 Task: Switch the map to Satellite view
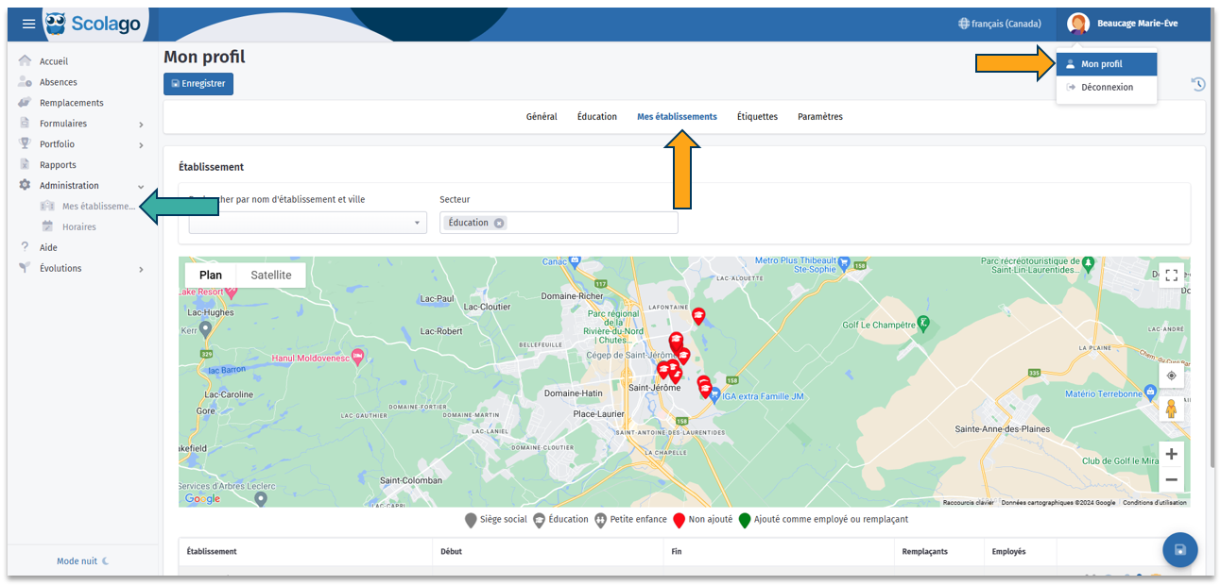(x=271, y=276)
